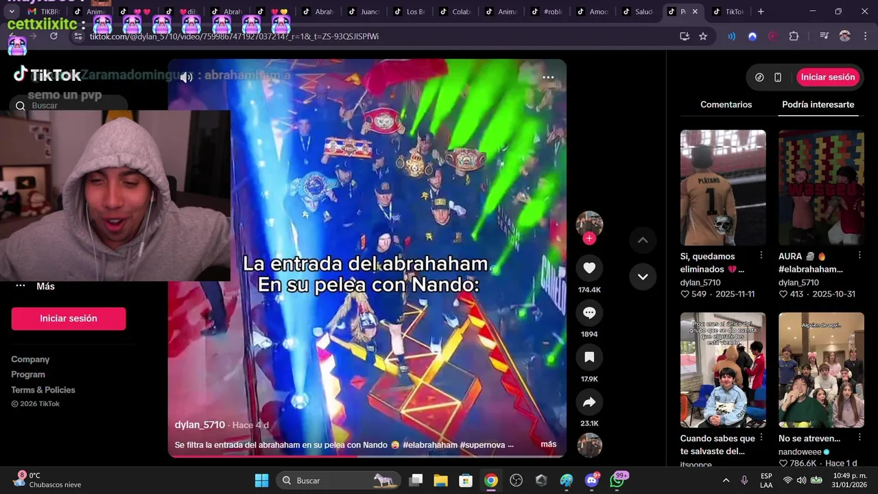This screenshot has height=494, width=878.
Task: Like the video with heart icon
Action: pyautogui.click(x=589, y=268)
